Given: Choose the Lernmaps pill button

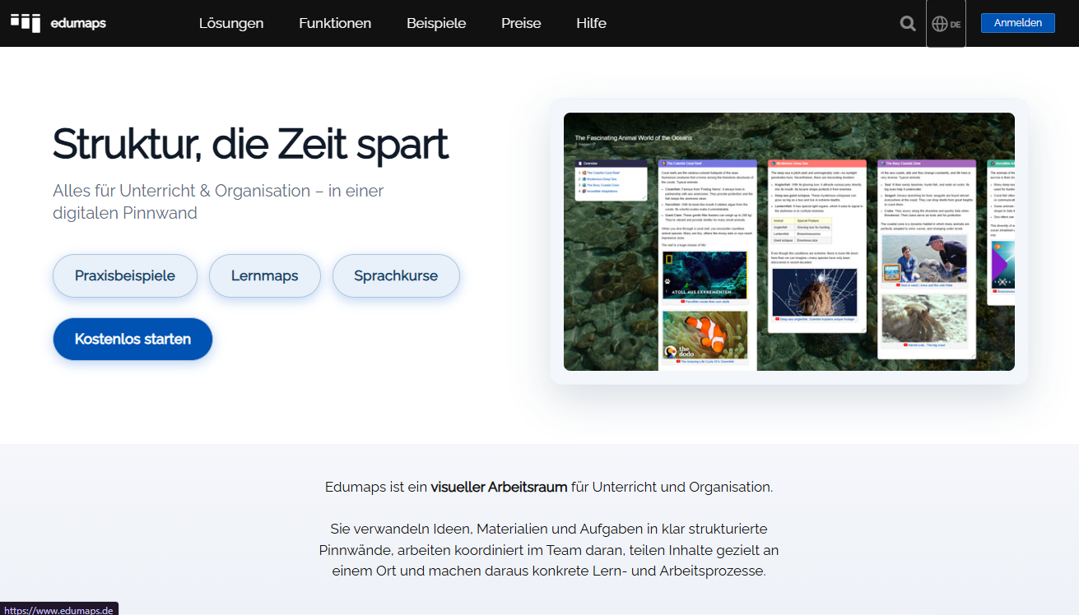Looking at the screenshot, I should [x=265, y=275].
